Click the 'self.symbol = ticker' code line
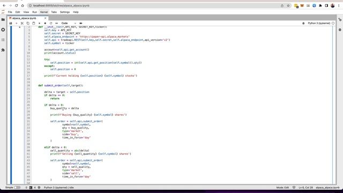Image resolution: width=343 pixels, height=193 pixels. pyautogui.click(x=59, y=43)
